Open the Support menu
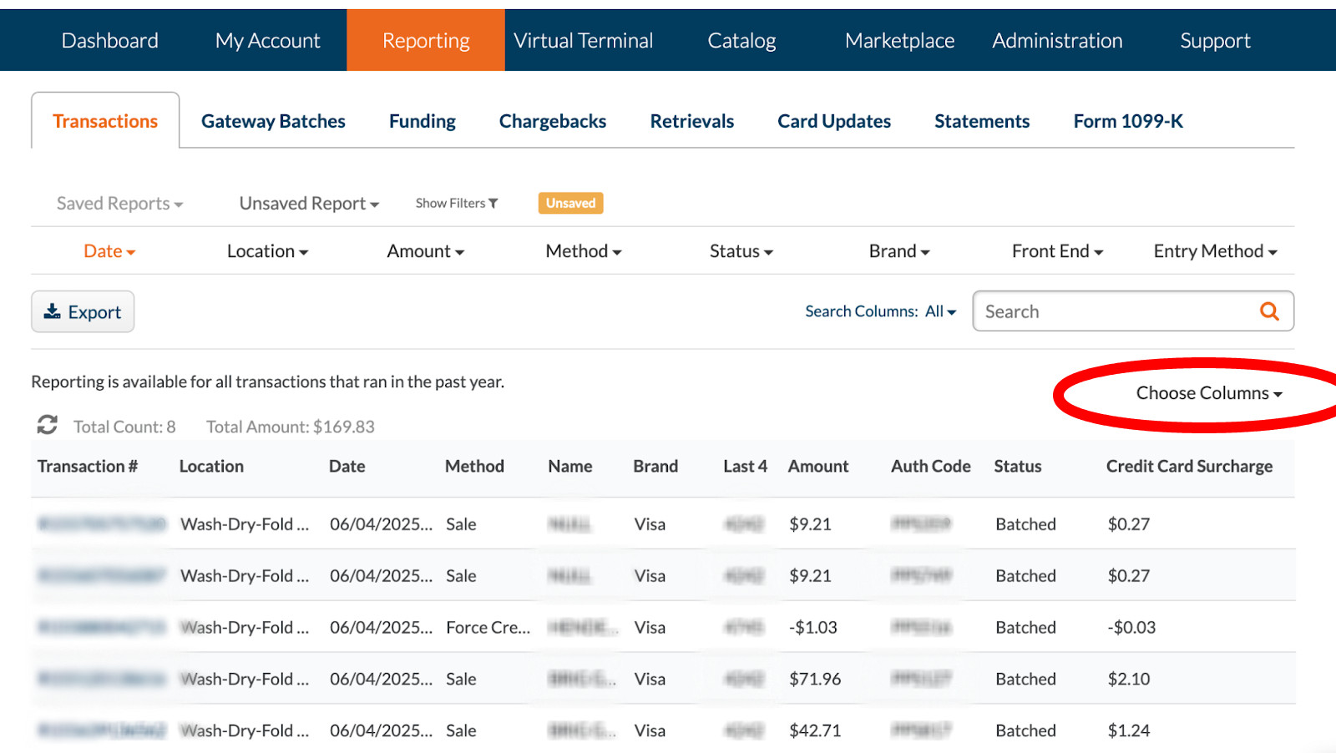The height and width of the screenshot is (753, 1336). [1215, 40]
